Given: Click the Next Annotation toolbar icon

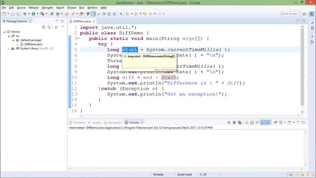Looking at the screenshot, I should point(127,14).
